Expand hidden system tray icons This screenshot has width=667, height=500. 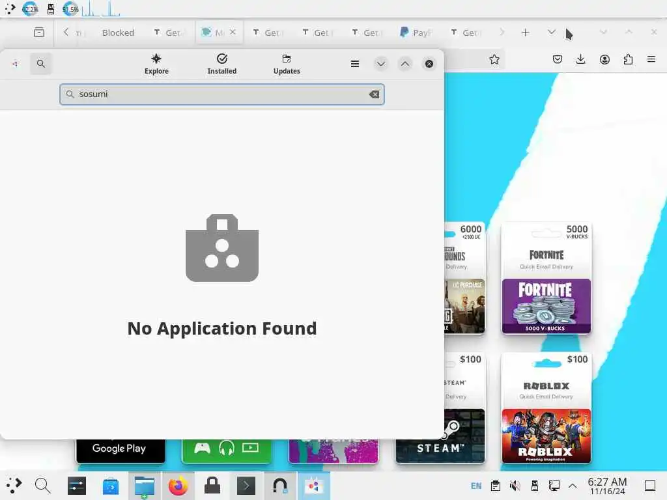(573, 486)
